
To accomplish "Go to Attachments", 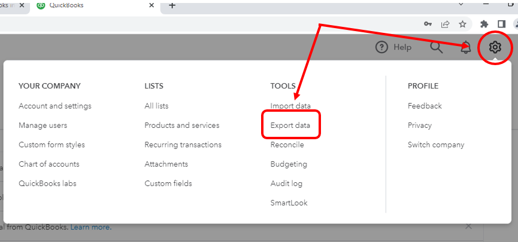I will [x=166, y=164].
